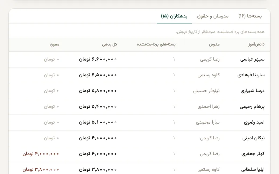Viewport: 279px width, 174px height.
Task: Switch to the بسته‌ها (۱۶) tab
Action: click(250, 16)
